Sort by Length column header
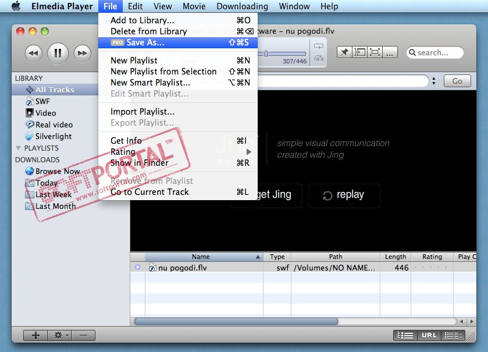This screenshot has height=352, width=488. pyautogui.click(x=396, y=257)
